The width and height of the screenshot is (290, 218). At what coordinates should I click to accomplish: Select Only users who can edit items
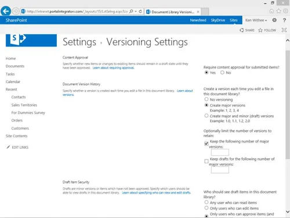pos(206,208)
